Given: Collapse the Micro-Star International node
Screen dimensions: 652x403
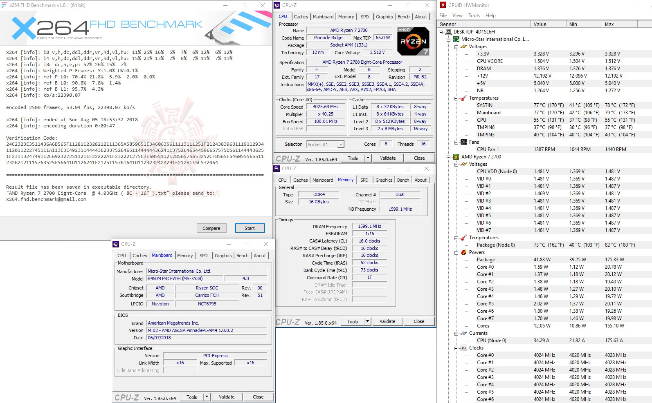Looking at the screenshot, I should (449, 39).
